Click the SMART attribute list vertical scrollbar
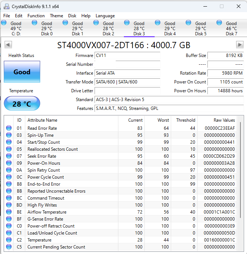Image resolution: width=247 pixels, height=254 pixels. [x=241, y=169]
